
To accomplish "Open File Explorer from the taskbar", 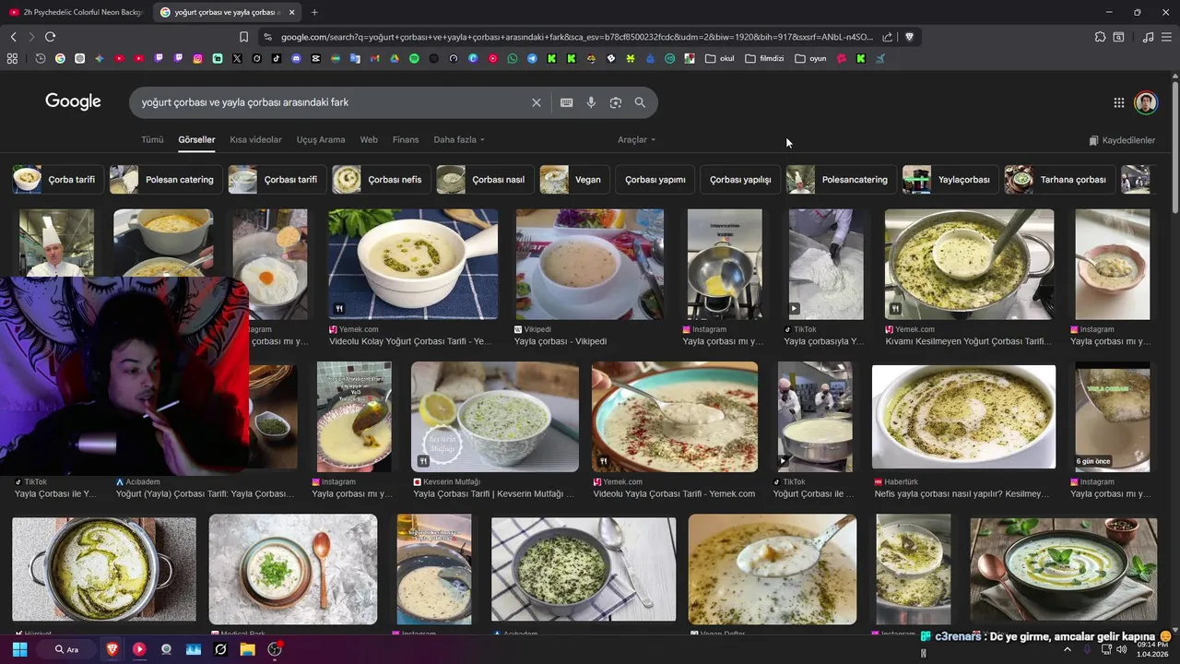I will pyautogui.click(x=247, y=649).
